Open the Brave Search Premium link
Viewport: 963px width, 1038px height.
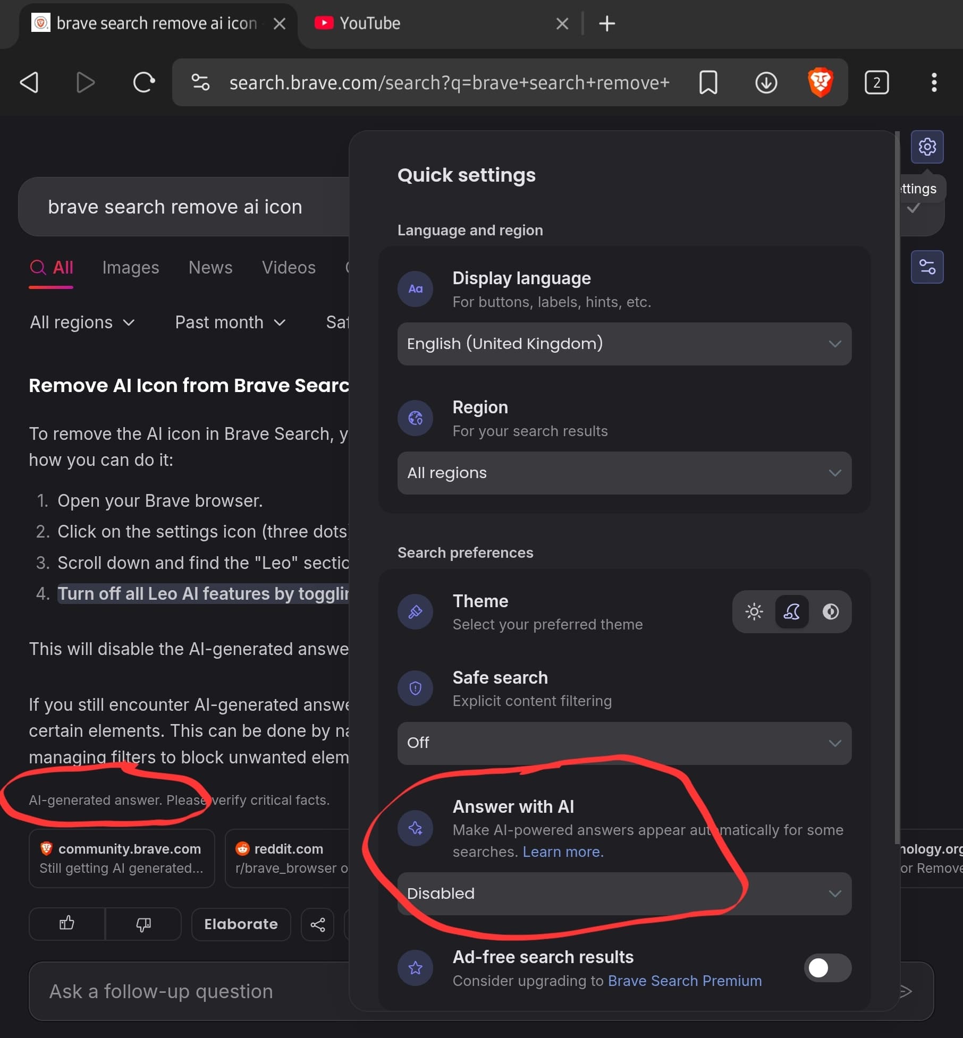(685, 981)
